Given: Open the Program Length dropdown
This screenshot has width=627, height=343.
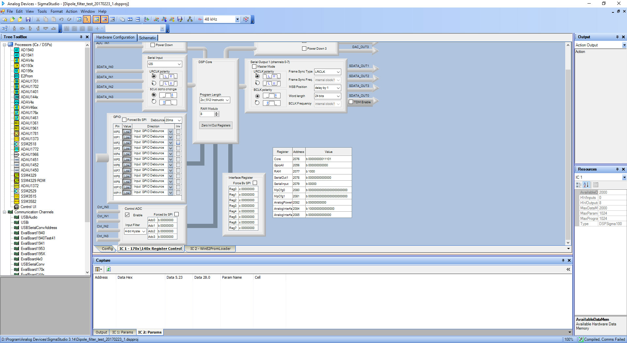Looking at the screenshot, I should (x=215, y=100).
